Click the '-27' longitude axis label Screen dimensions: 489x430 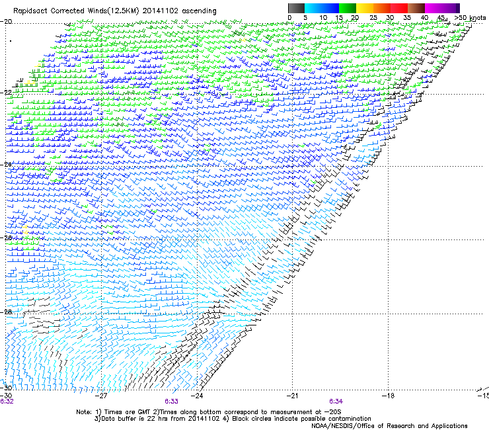point(101,396)
